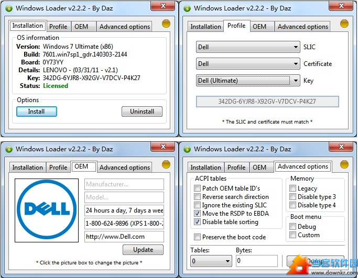Click version text 'Windows 7 Ultimate (x86)'
Screen dimensions: 358x278
click(x=78, y=47)
